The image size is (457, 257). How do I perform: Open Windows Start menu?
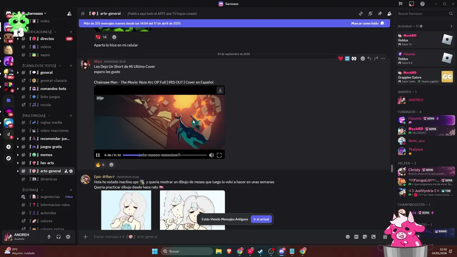click(155, 251)
